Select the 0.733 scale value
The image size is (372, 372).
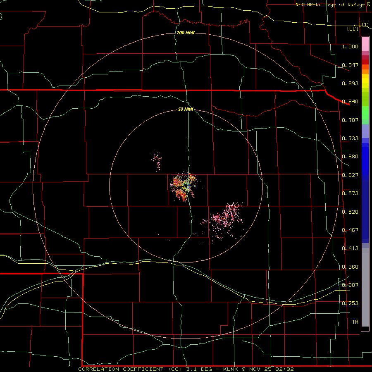pos(350,138)
